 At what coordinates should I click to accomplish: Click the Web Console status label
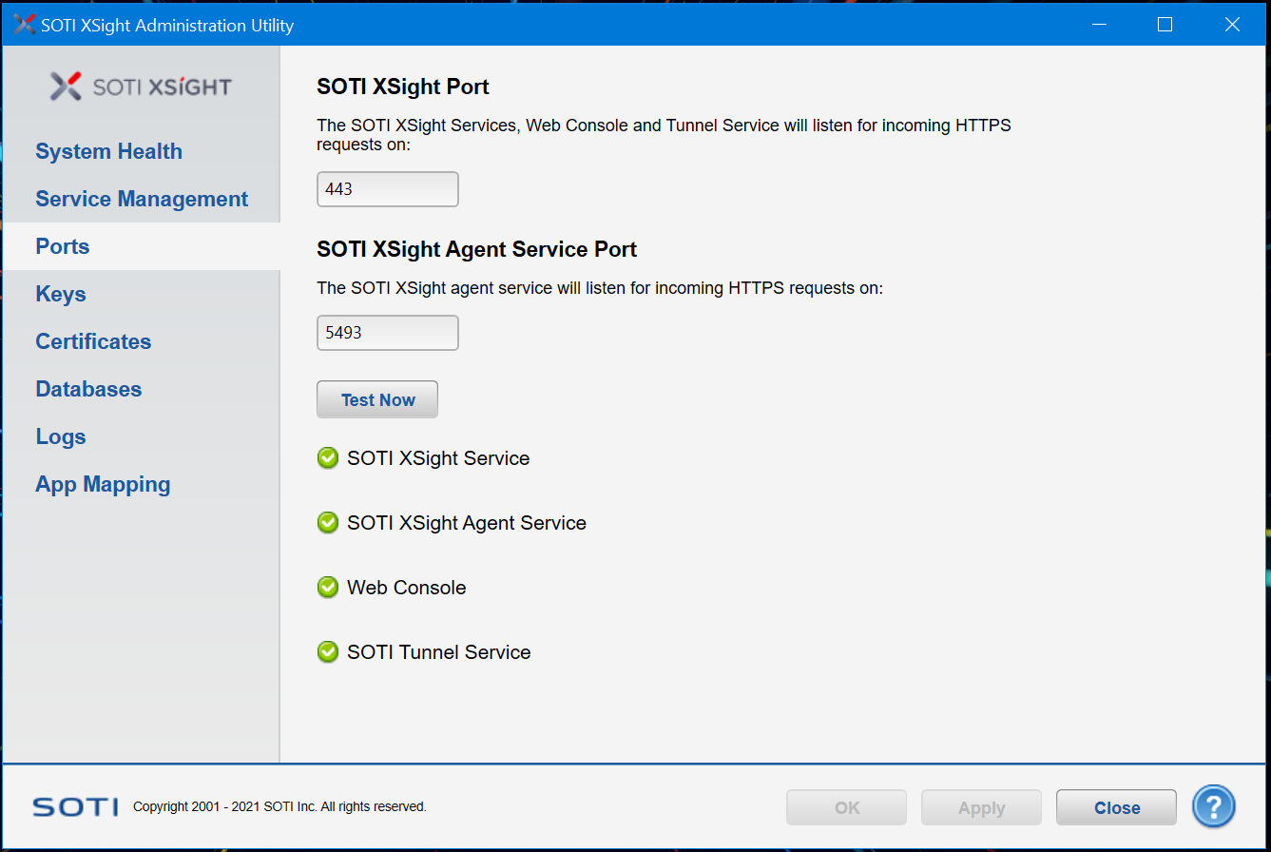coord(407,588)
